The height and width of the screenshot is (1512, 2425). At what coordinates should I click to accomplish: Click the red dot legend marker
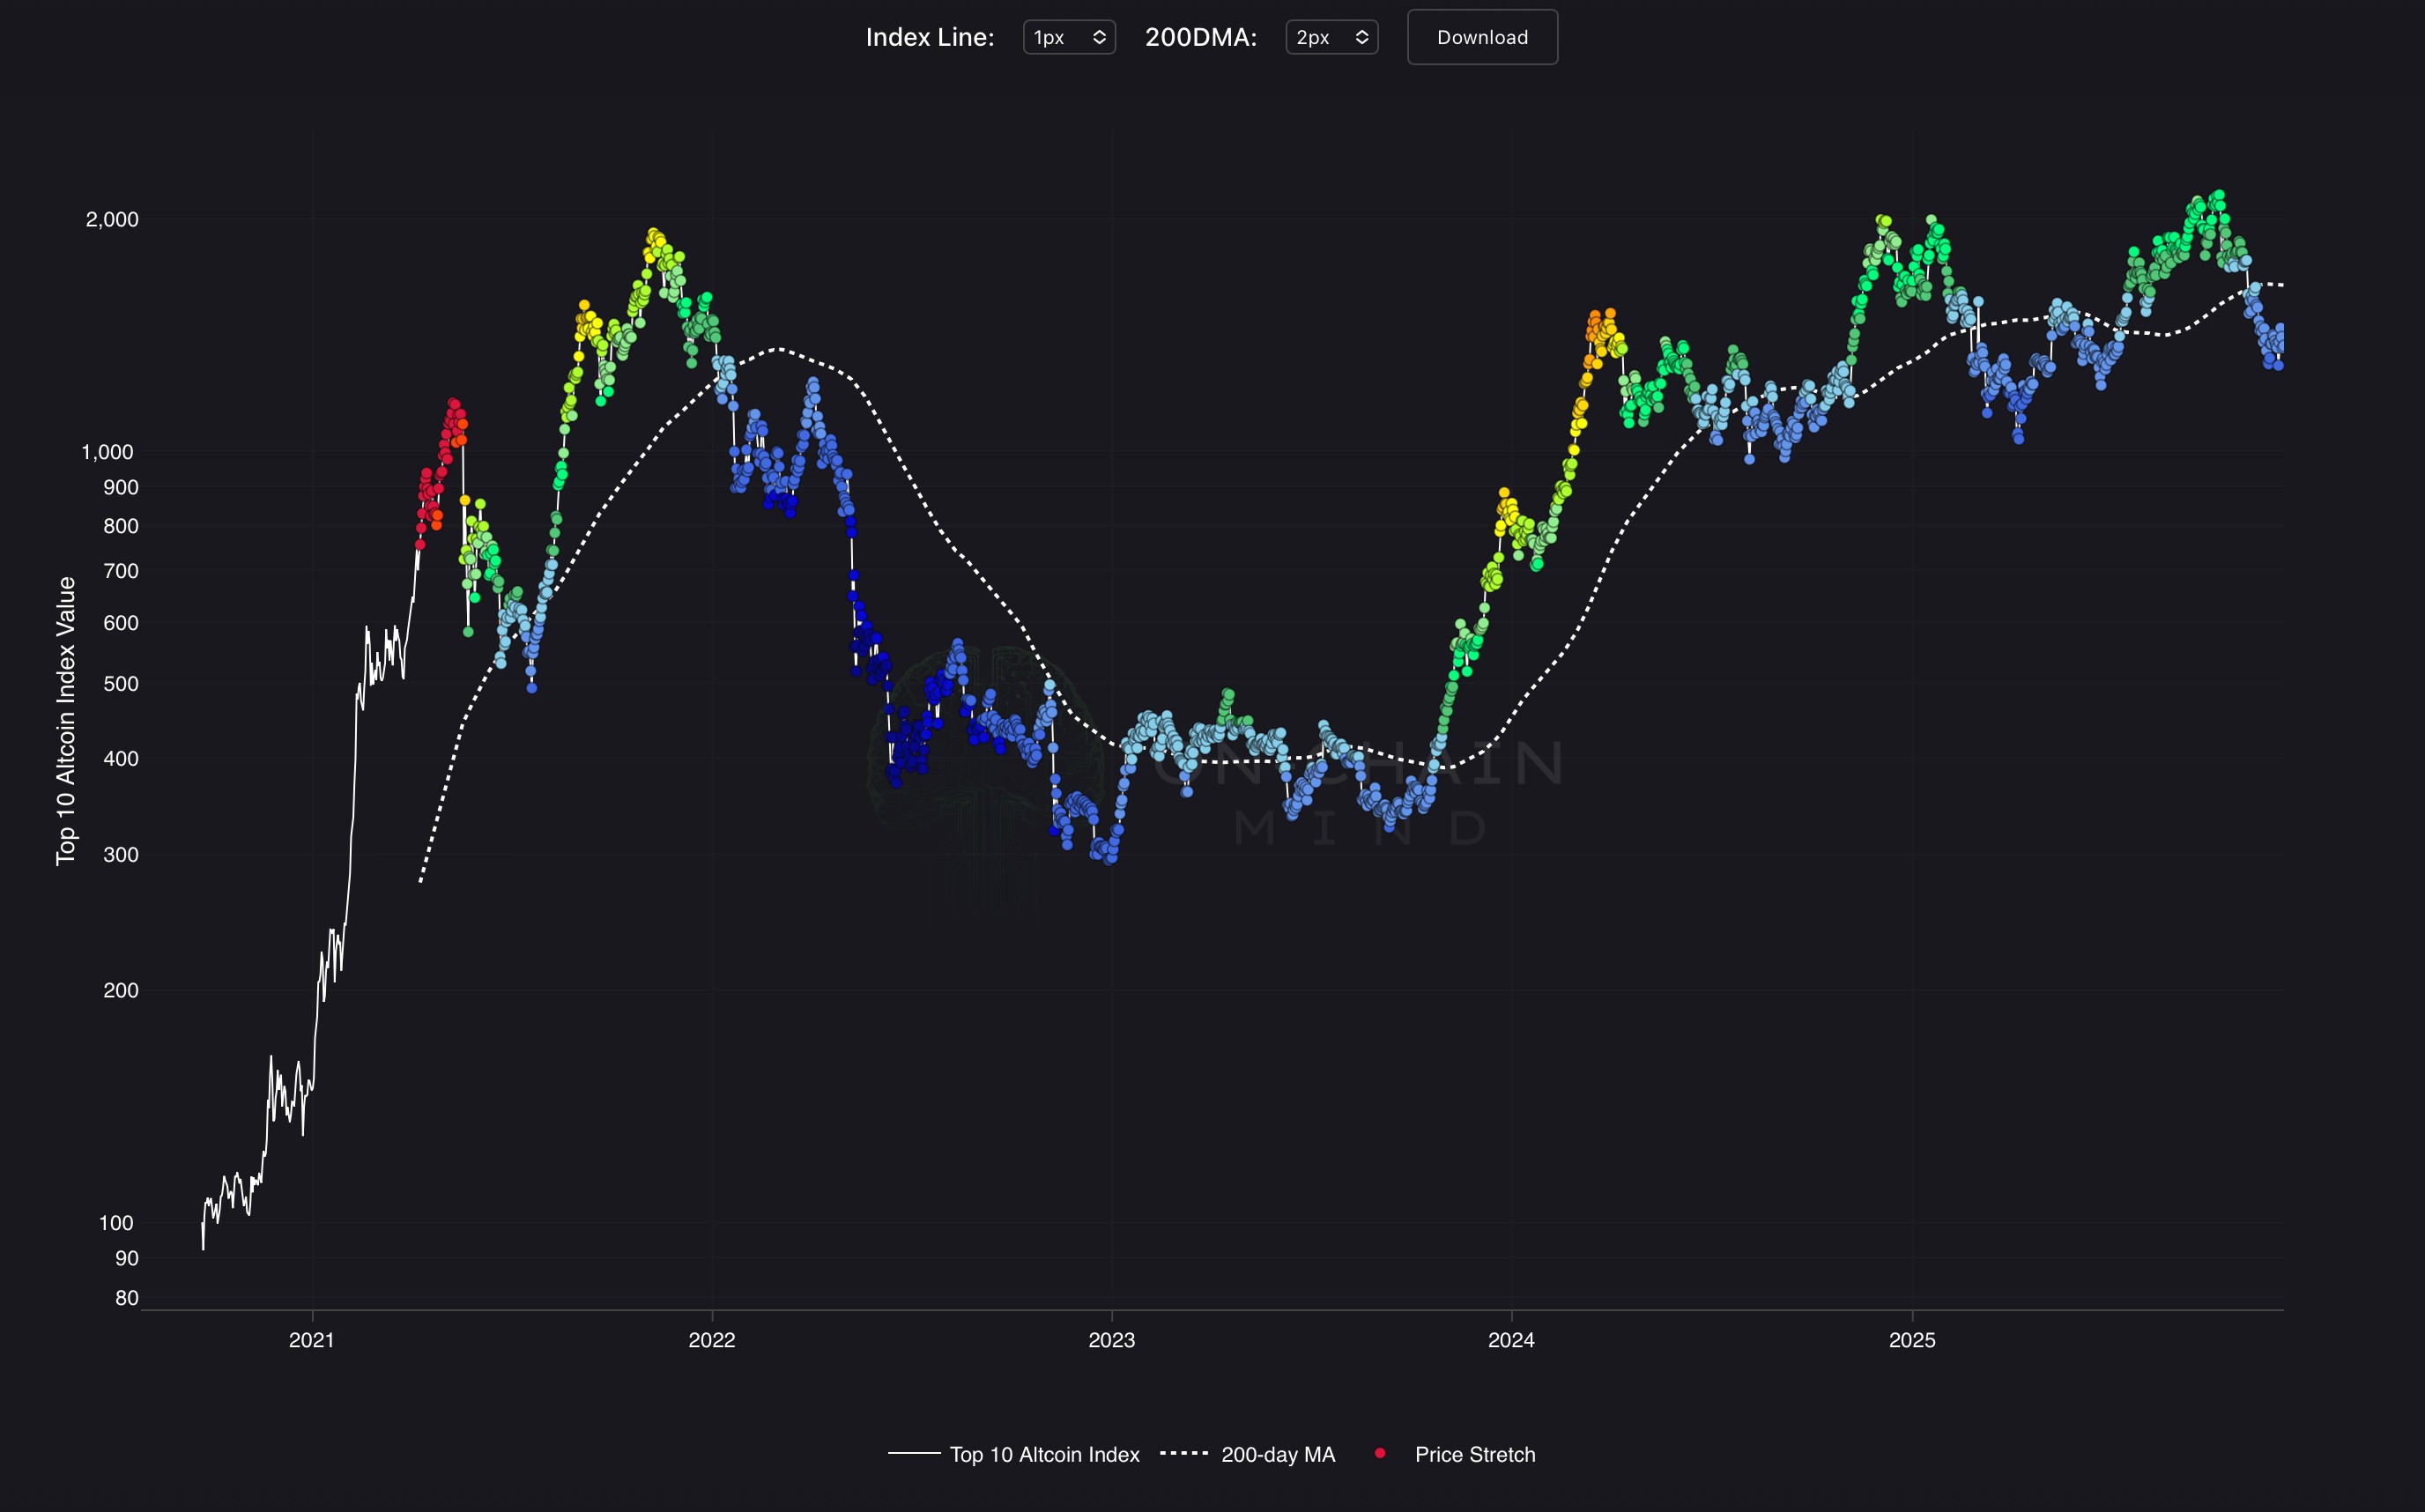pyautogui.click(x=1379, y=1453)
